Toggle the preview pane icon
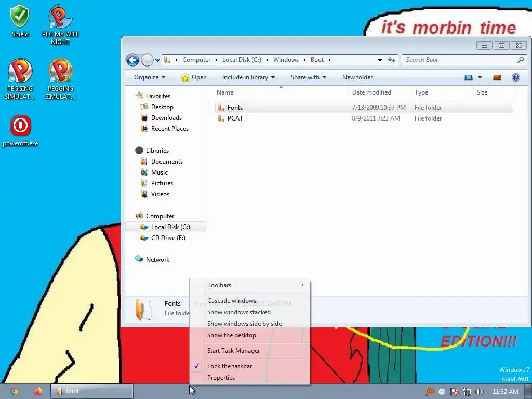Image resolution: width=532 pixels, height=399 pixels. (x=497, y=77)
